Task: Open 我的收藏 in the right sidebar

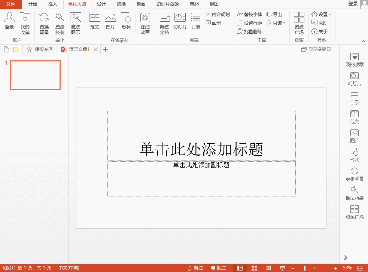Action: coord(354,59)
